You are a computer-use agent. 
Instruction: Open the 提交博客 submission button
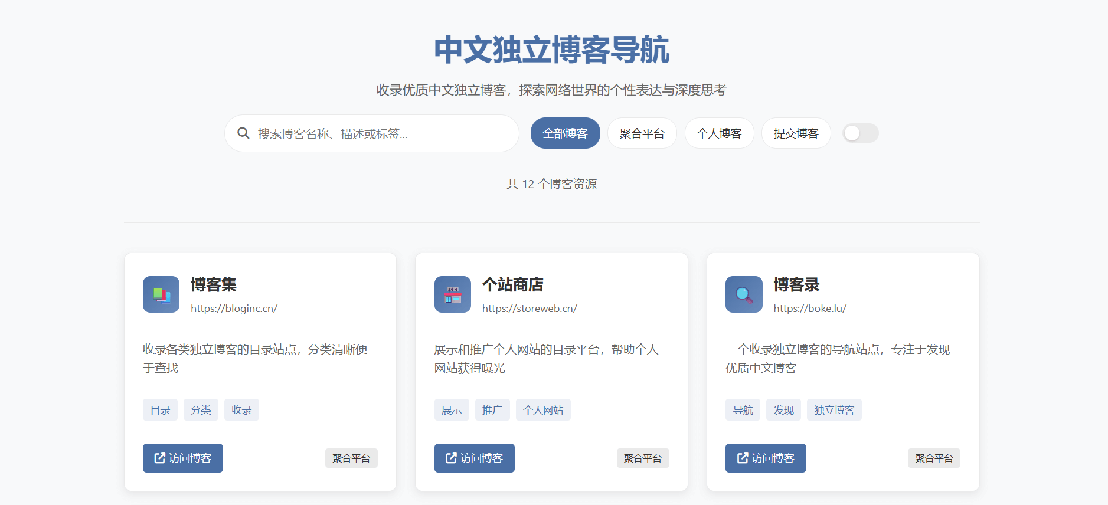[x=796, y=133]
